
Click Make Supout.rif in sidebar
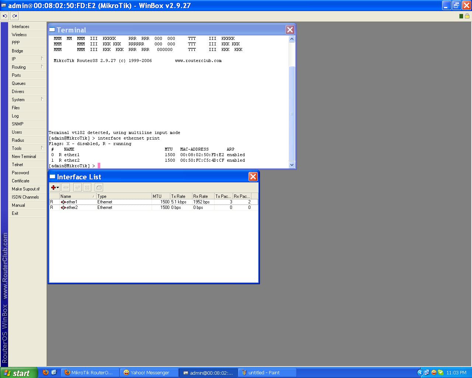(x=27, y=189)
